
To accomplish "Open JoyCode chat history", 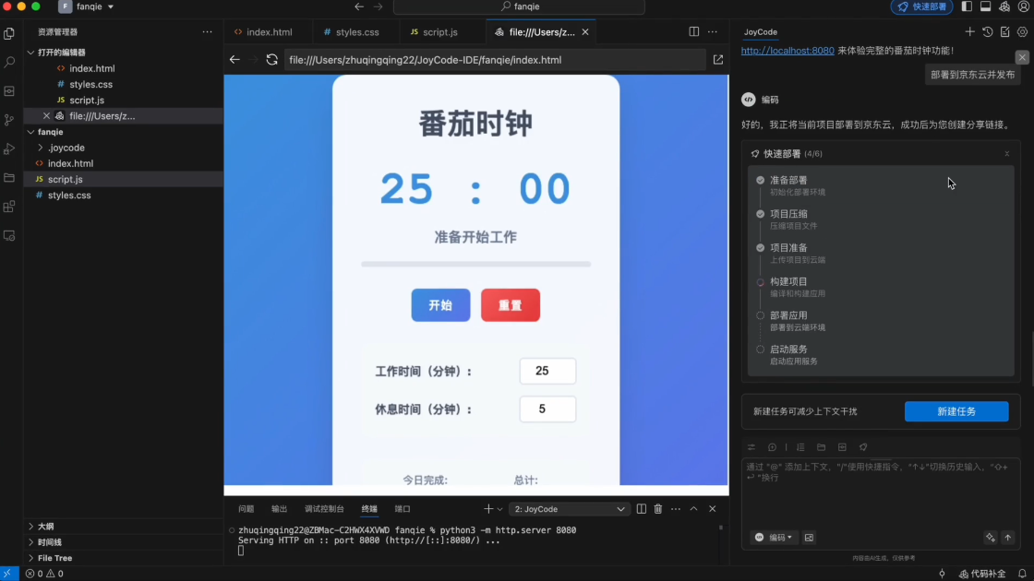I will (x=987, y=31).
